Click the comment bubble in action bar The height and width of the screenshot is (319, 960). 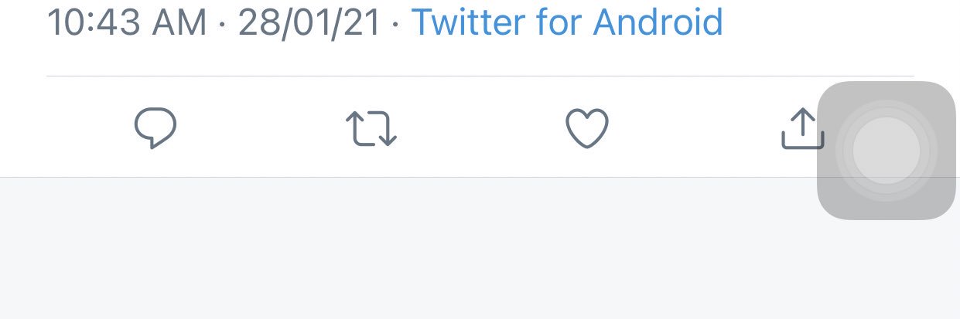pyautogui.click(x=155, y=128)
